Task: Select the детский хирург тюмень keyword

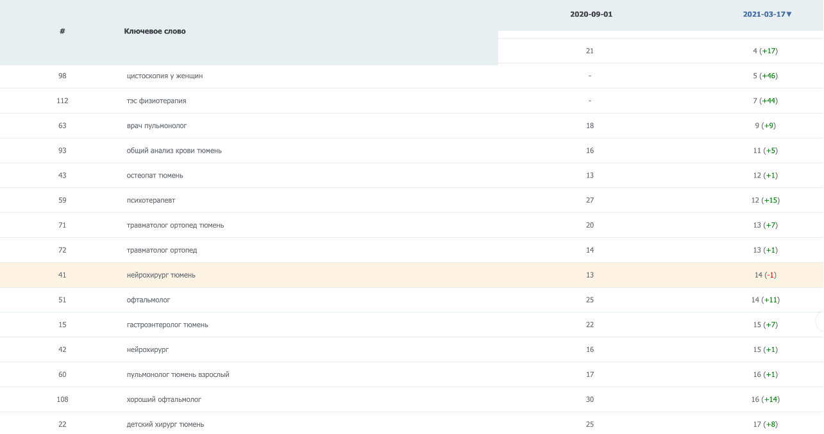Action: coord(165,424)
